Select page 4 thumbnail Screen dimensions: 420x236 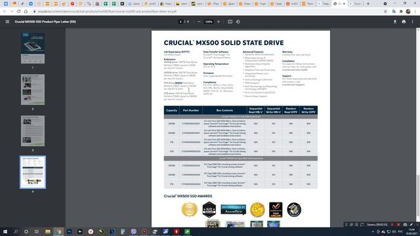coord(33,172)
